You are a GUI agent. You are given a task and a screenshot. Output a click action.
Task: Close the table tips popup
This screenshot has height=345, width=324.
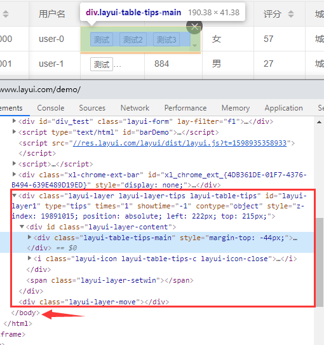(194, 27)
